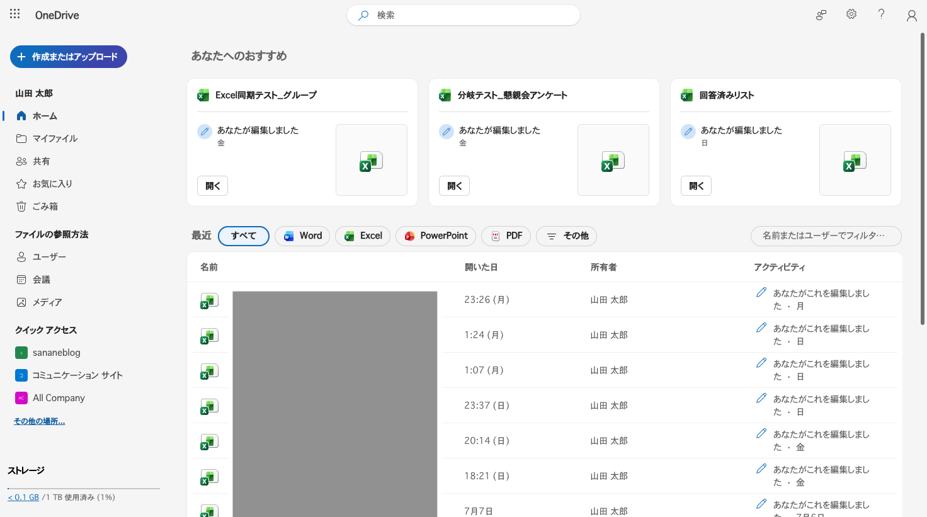Click the storage usage progress bar

click(x=84, y=488)
